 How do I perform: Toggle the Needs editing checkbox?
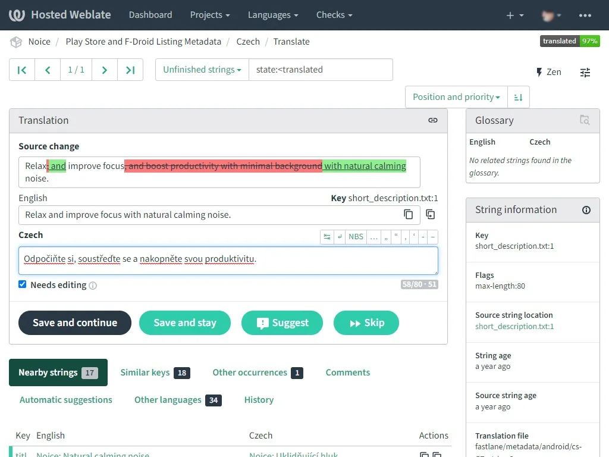(x=23, y=284)
